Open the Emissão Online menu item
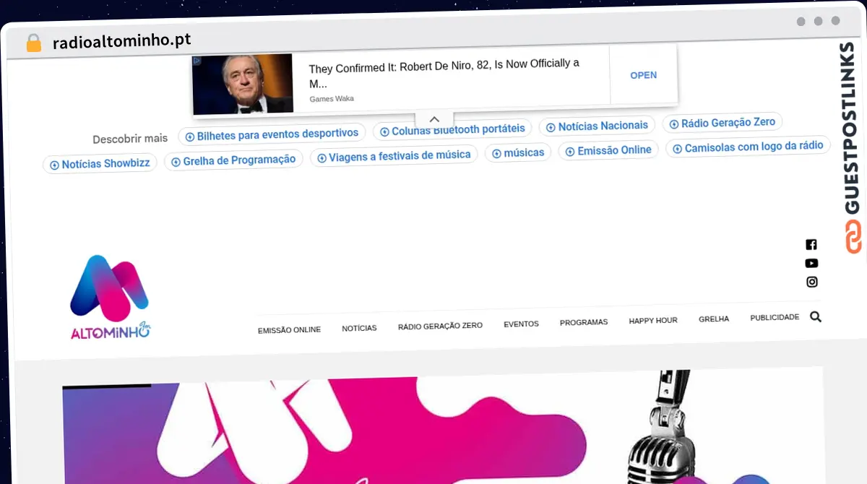This screenshot has width=867, height=484. (289, 329)
